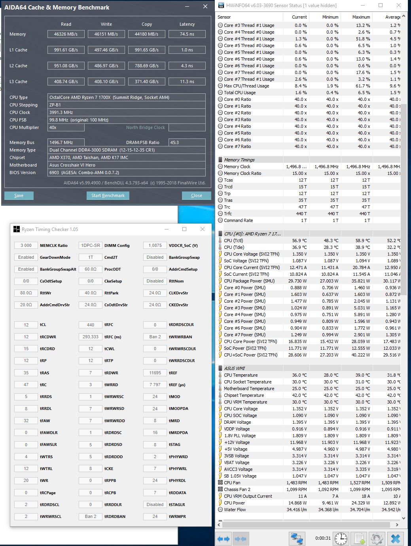The height and width of the screenshot is (546, 411).
Task: Click the icon beside Total CPU Usage
Action: (220, 93)
